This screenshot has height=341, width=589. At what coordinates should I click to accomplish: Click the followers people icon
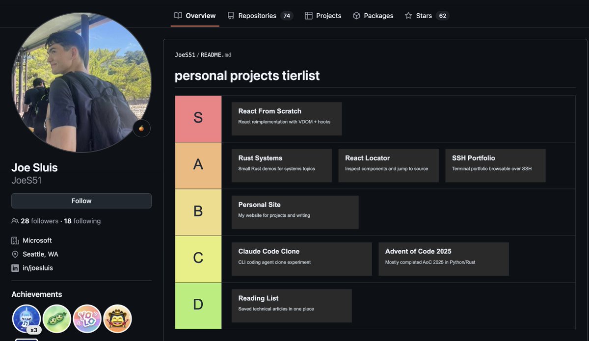(x=15, y=221)
